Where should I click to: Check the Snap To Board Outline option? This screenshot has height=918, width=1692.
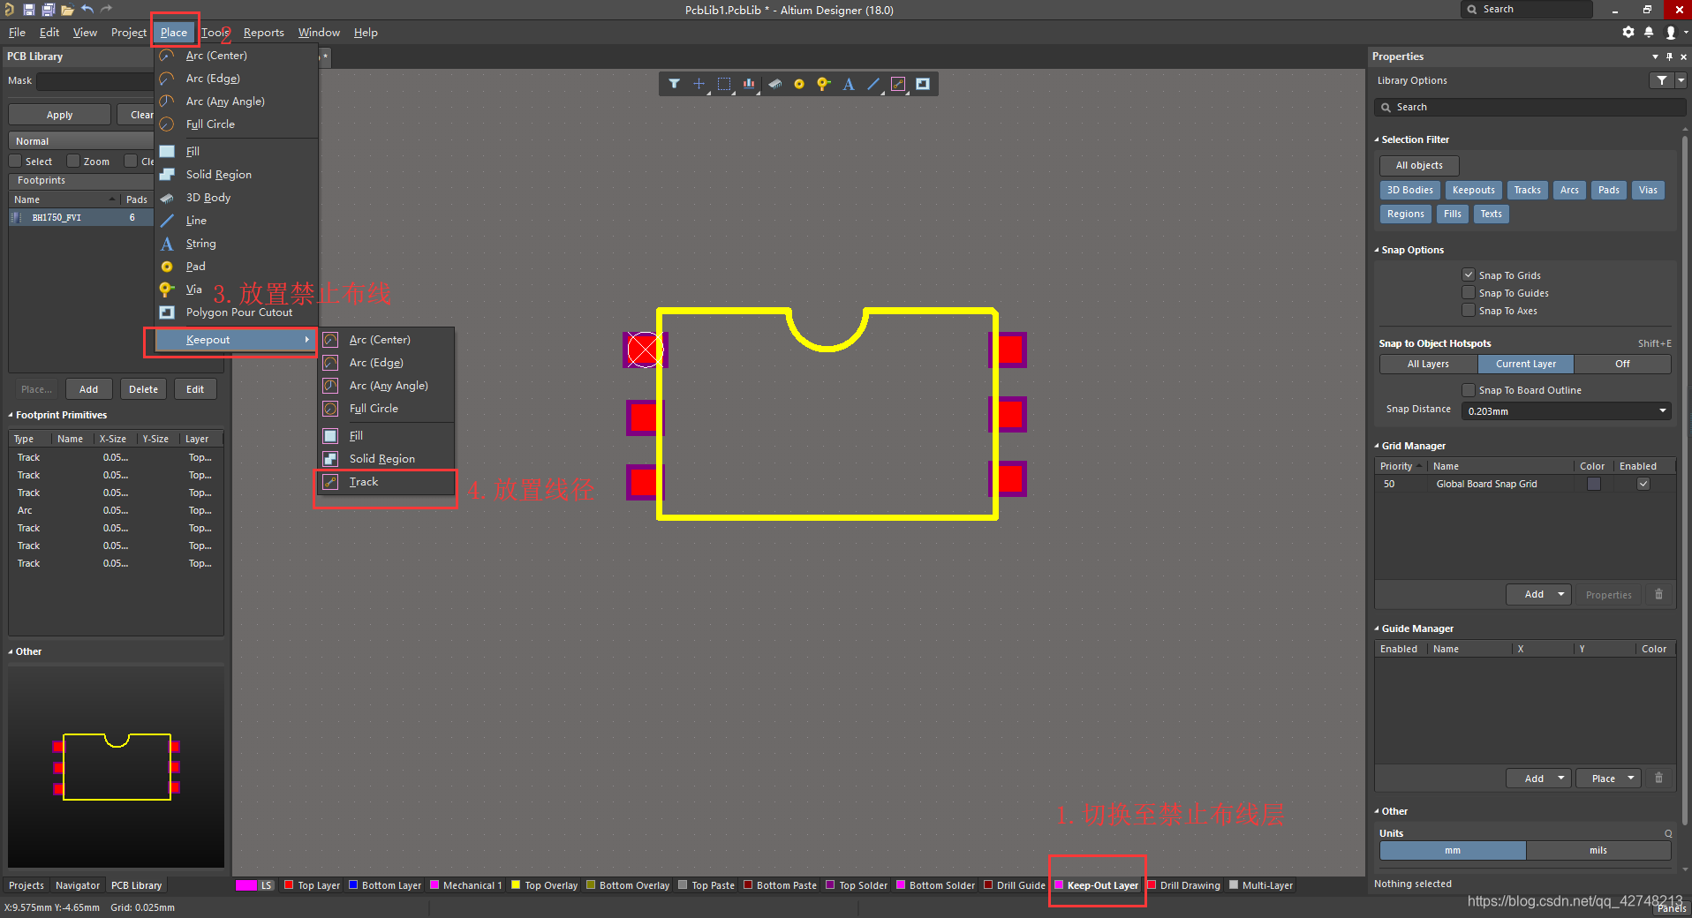[x=1469, y=389]
